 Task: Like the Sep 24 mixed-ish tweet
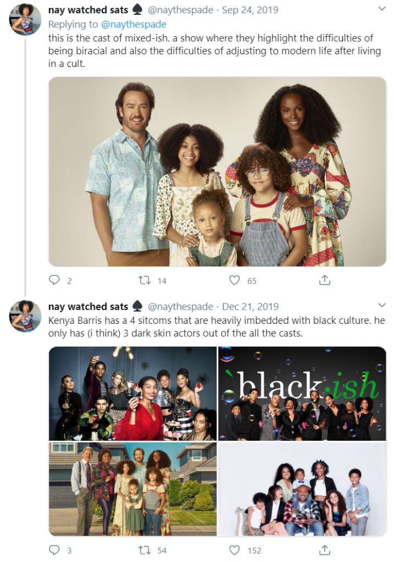pyautogui.click(x=234, y=280)
